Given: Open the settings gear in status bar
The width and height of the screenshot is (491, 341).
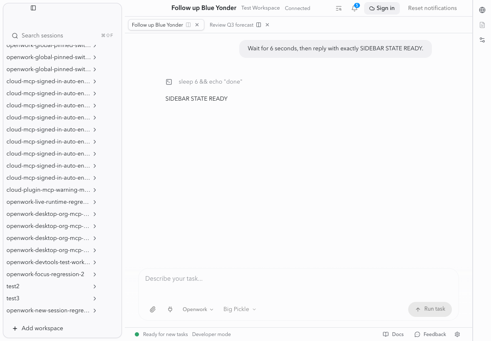Looking at the screenshot, I should tap(457, 334).
